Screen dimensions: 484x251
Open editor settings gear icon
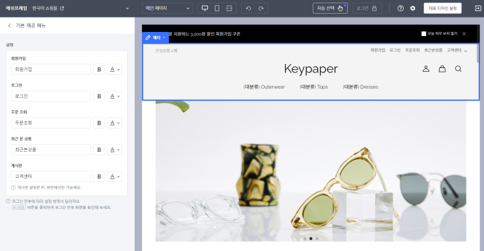pos(413,8)
